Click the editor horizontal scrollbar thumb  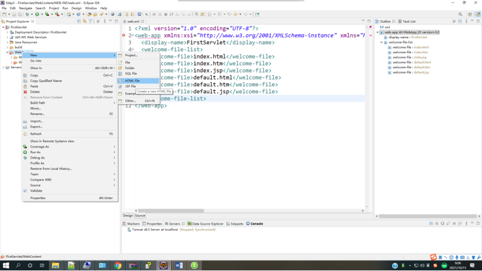pos(171,211)
